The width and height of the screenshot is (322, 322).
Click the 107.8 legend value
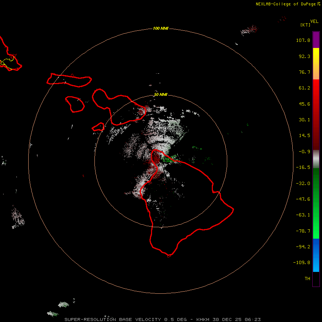coord(303,40)
